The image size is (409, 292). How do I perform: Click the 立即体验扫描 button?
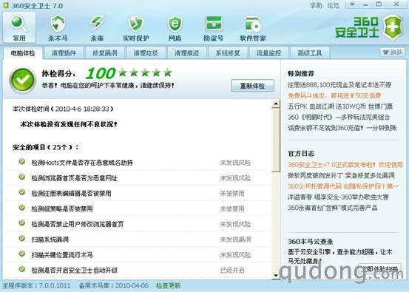[380, 269]
